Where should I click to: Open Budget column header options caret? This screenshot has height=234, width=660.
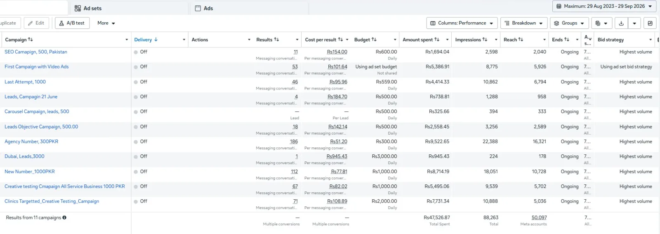[395, 40]
